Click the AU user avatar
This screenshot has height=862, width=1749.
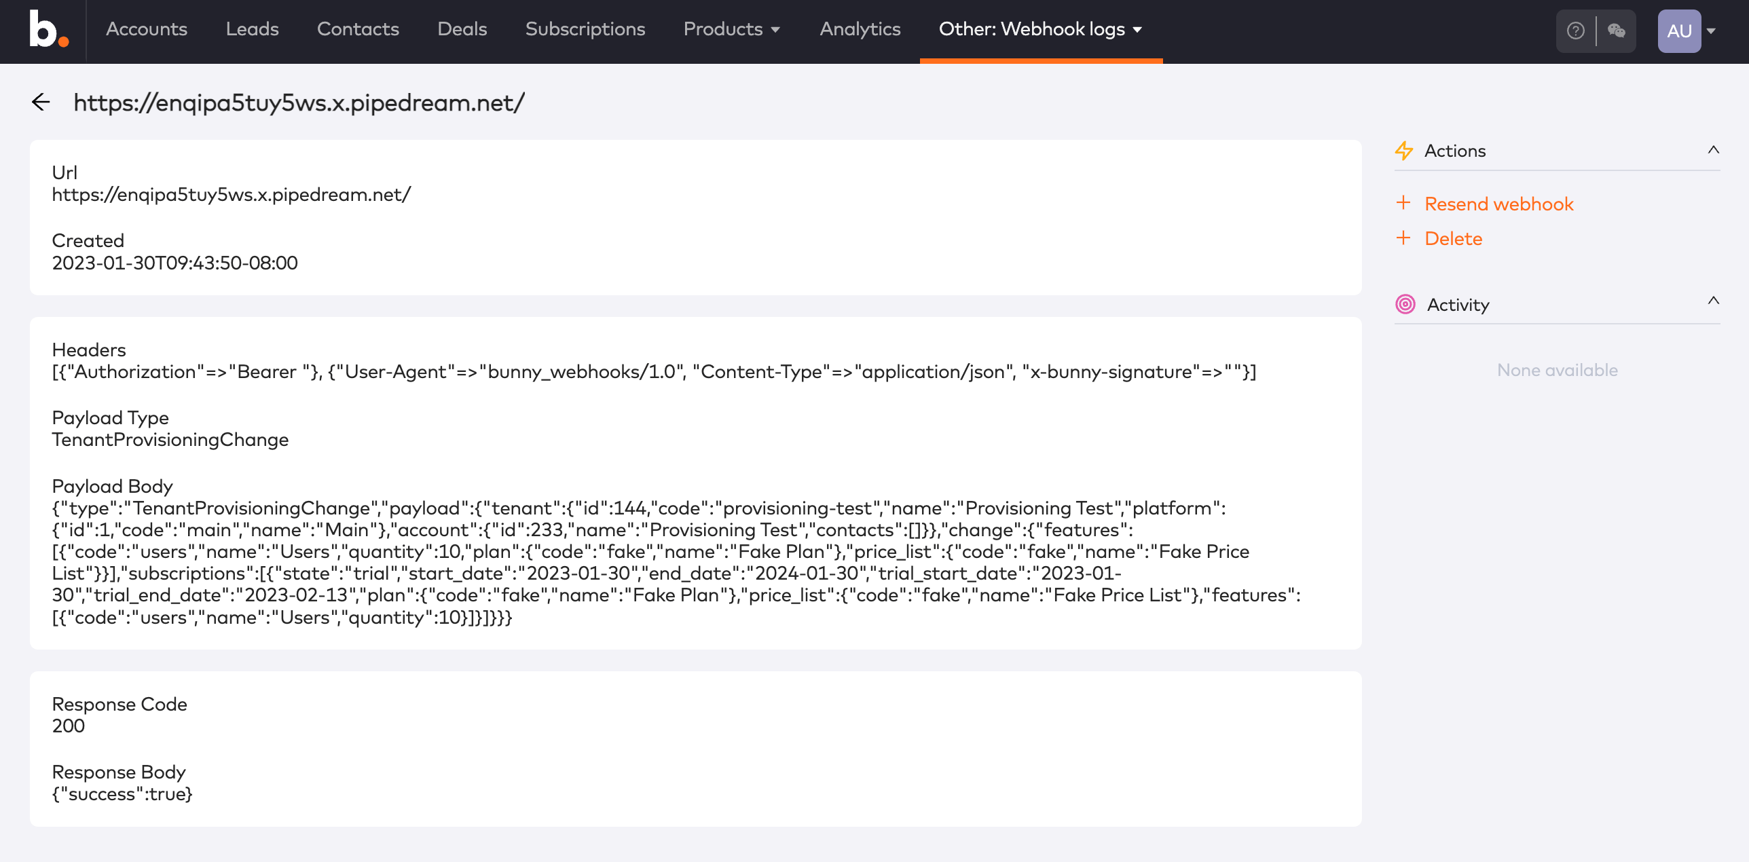1680,31
